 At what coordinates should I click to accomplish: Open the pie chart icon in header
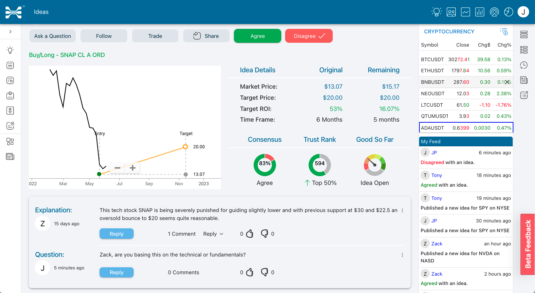509,12
